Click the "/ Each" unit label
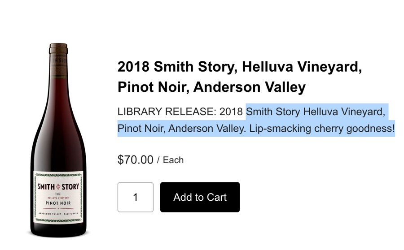This screenshot has height=250, width=404. coord(171,160)
